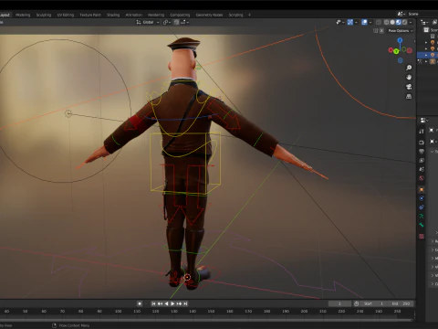Toggle X-axis mirror button beside Pose Options
Image resolution: width=438 pixels, height=329 pixels.
point(381,31)
